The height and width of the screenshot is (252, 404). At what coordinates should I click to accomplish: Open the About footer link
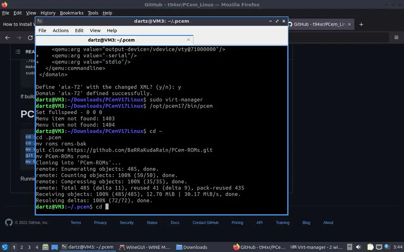pos(328,223)
